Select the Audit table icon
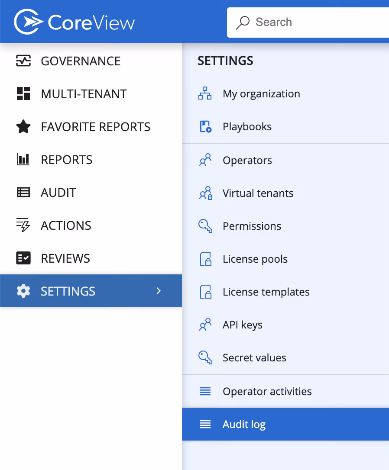Screen dimensions: 389x470 23,193
